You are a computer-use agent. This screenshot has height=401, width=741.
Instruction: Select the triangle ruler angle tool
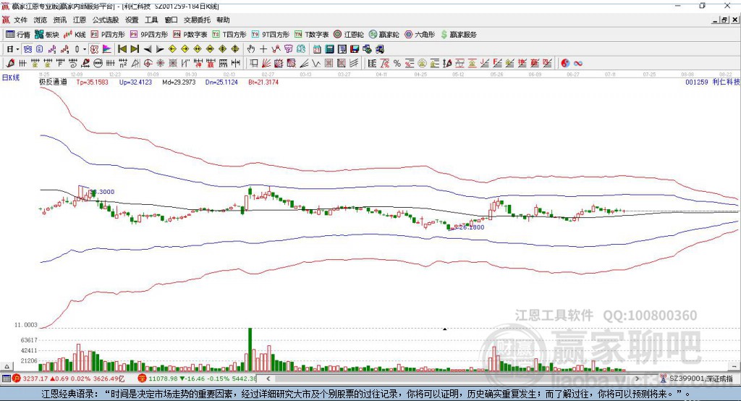(x=135, y=64)
